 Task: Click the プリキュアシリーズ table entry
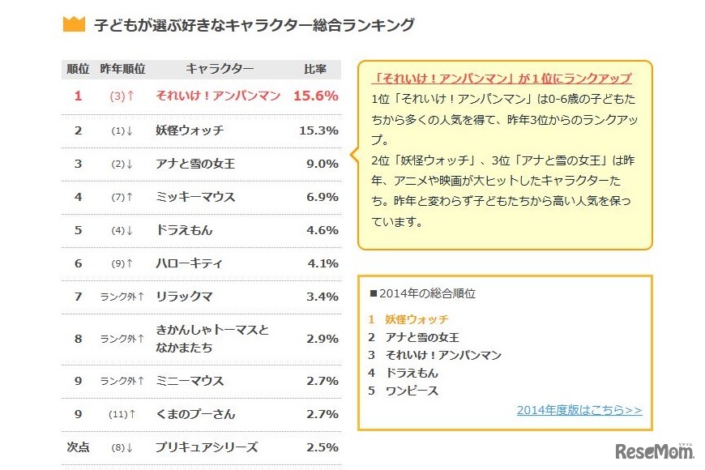point(207,446)
